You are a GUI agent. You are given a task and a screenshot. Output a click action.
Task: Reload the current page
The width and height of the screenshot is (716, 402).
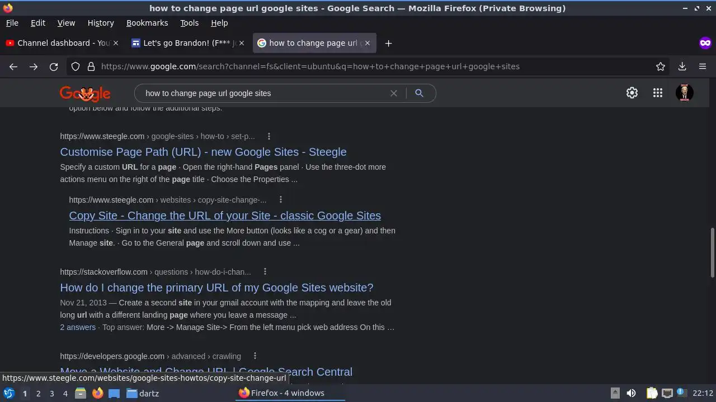point(54,66)
